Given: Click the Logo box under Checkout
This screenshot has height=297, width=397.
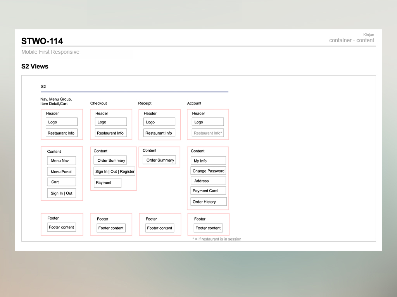Looking at the screenshot, I should [x=111, y=122].
